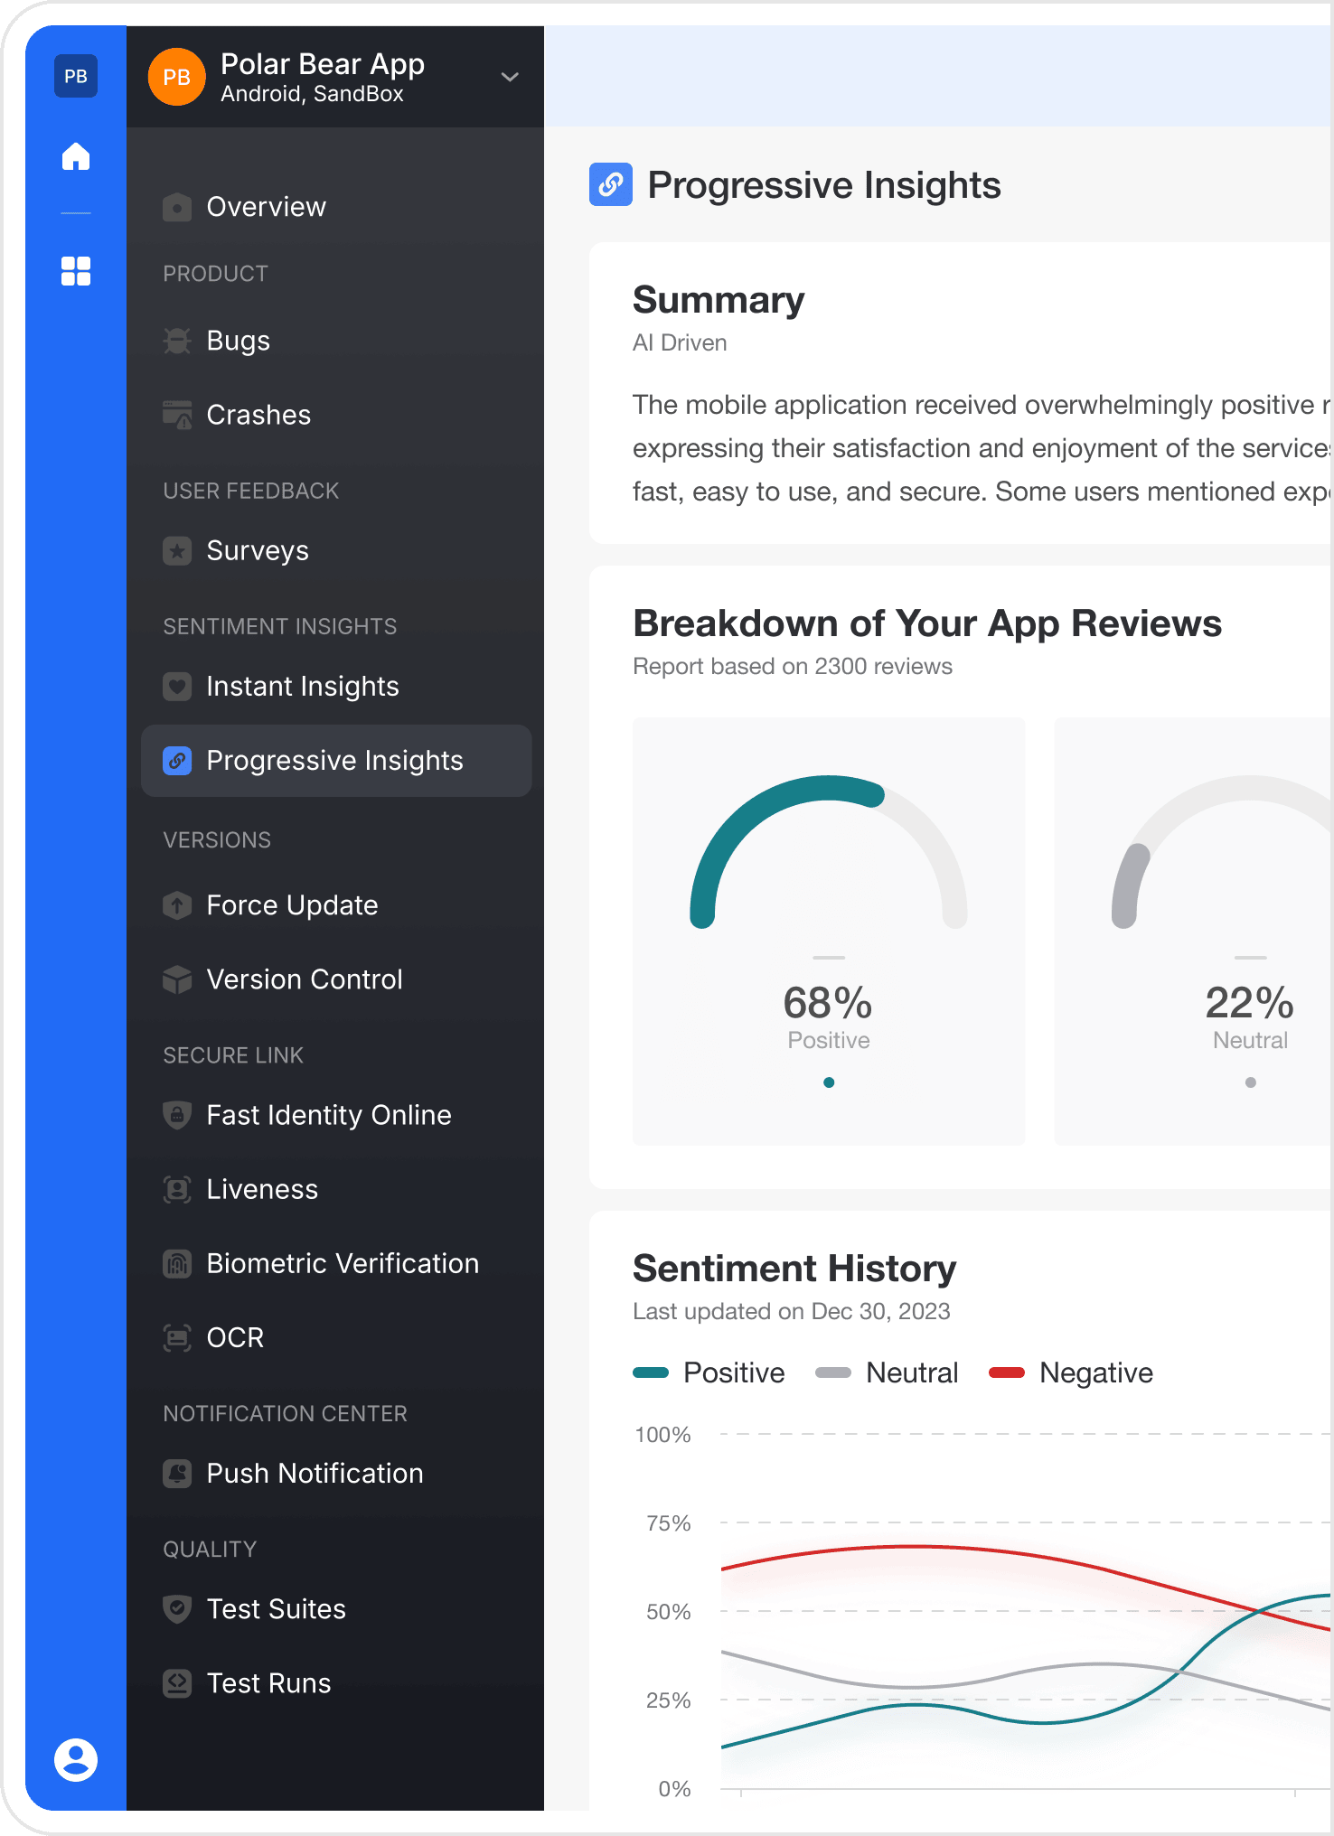Open the Test Suites page
The height and width of the screenshot is (1836, 1334).
pos(336,1609)
